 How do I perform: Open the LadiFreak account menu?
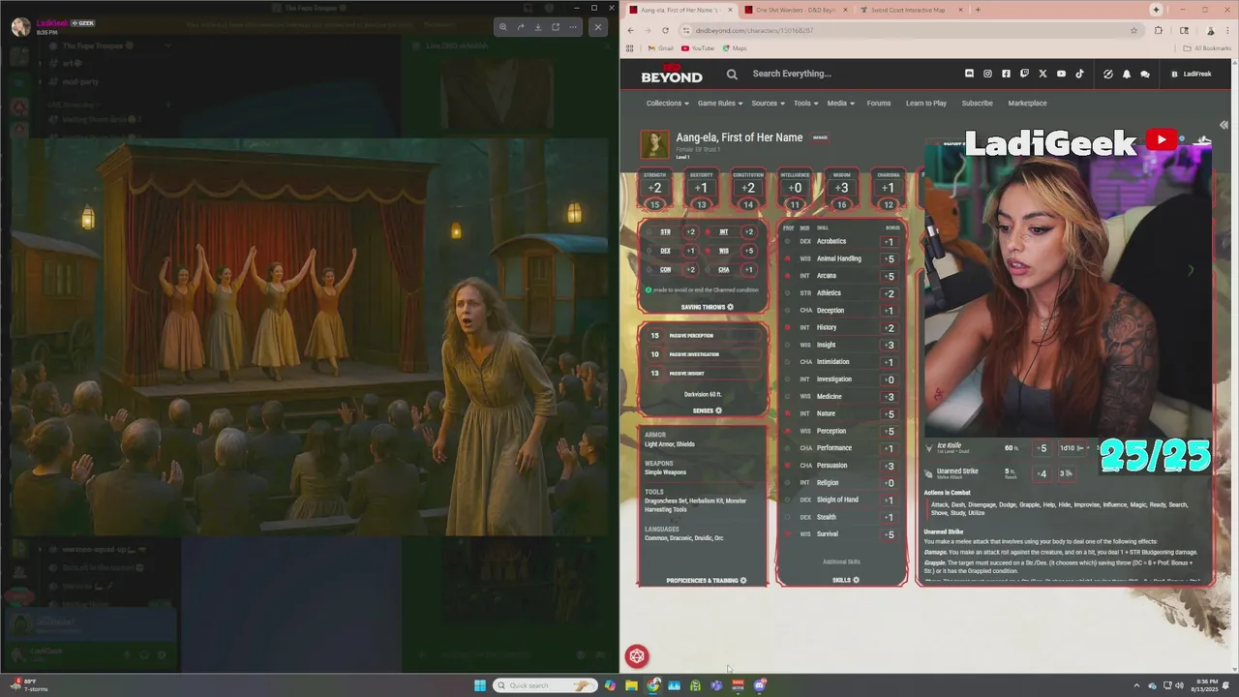pos(1192,74)
